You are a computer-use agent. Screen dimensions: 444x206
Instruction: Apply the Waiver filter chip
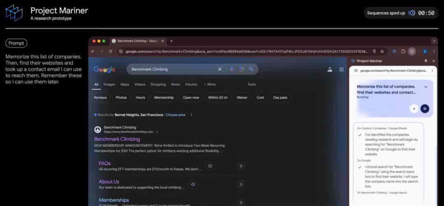242,97
